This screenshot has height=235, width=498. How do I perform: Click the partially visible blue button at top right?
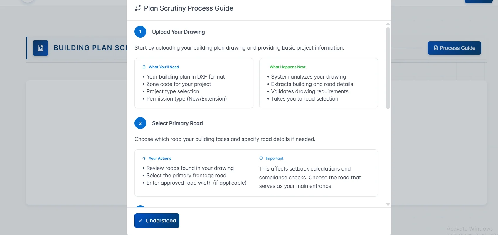[x=478, y=1]
